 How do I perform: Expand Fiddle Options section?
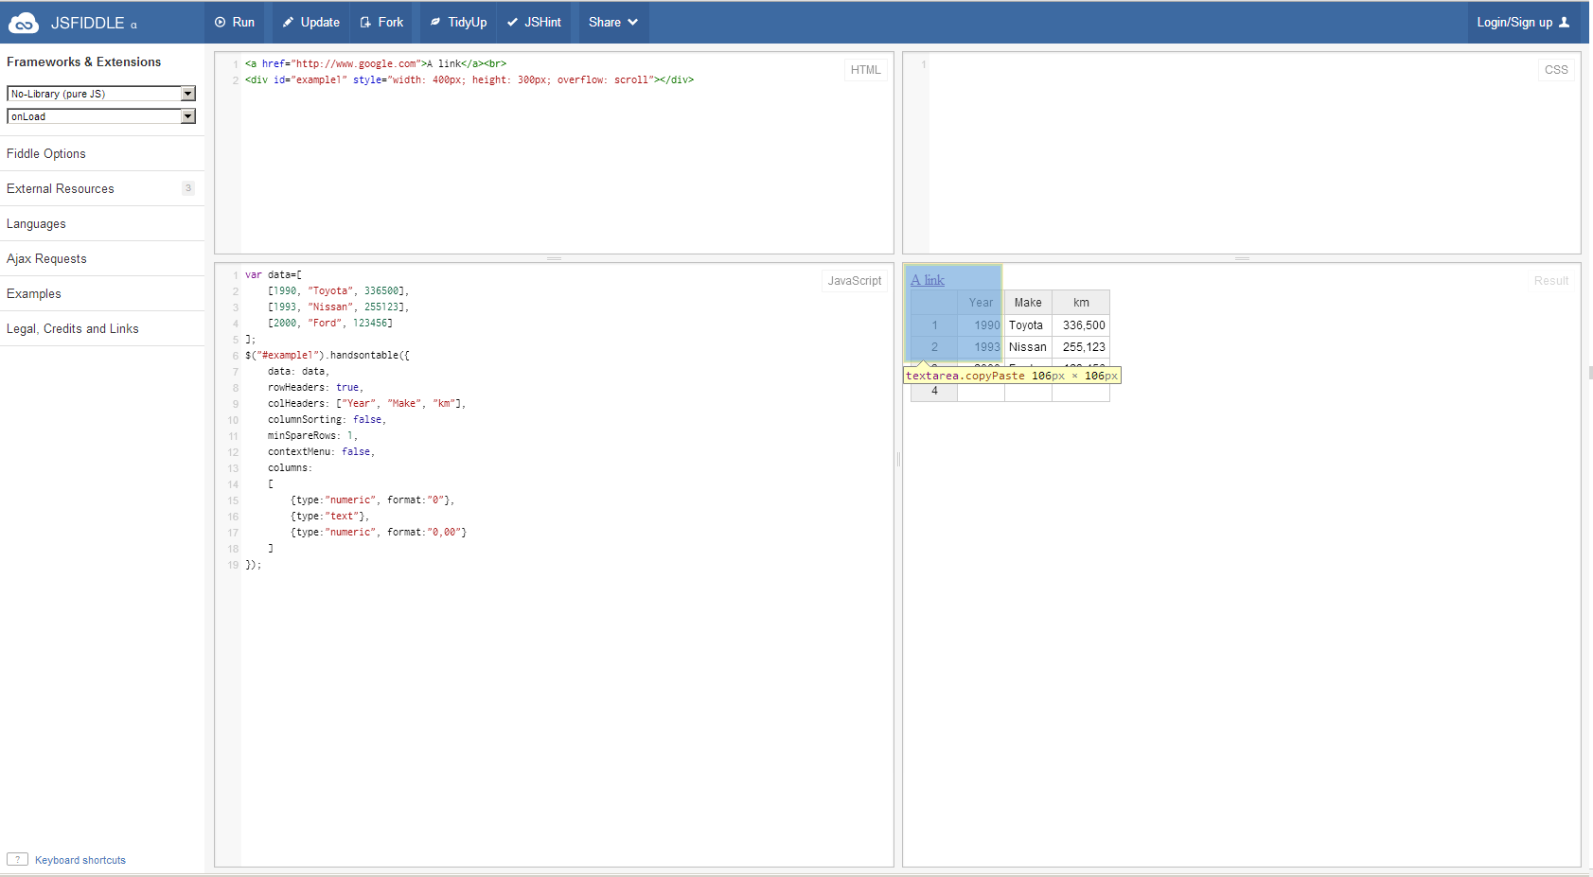102,153
